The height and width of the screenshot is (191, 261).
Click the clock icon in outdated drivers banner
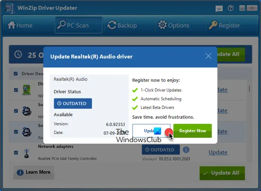pos(18,54)
